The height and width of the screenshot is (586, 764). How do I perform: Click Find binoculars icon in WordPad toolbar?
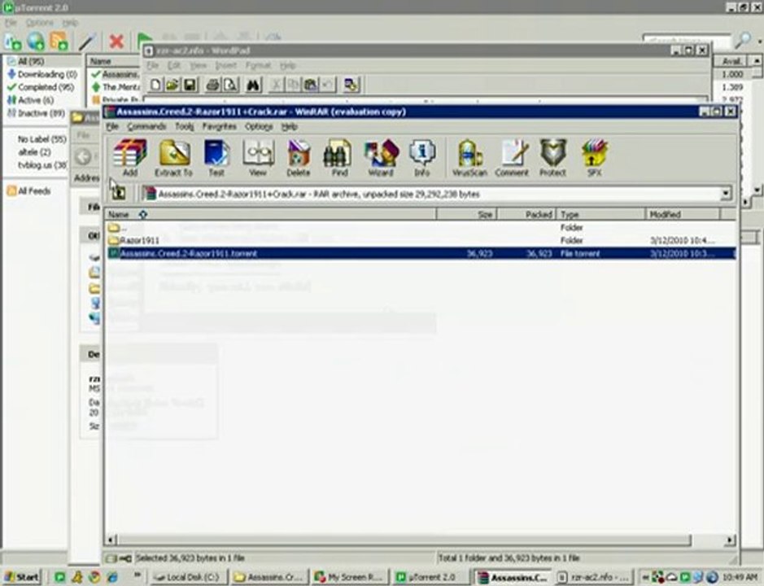[253, 85]
